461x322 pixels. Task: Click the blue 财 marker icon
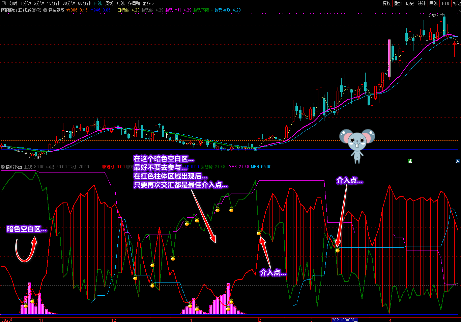458,161
